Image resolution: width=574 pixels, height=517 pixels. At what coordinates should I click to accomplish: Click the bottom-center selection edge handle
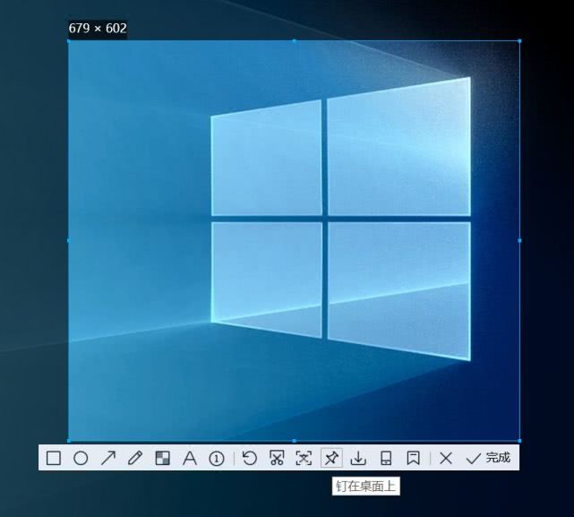coord(295,441)
